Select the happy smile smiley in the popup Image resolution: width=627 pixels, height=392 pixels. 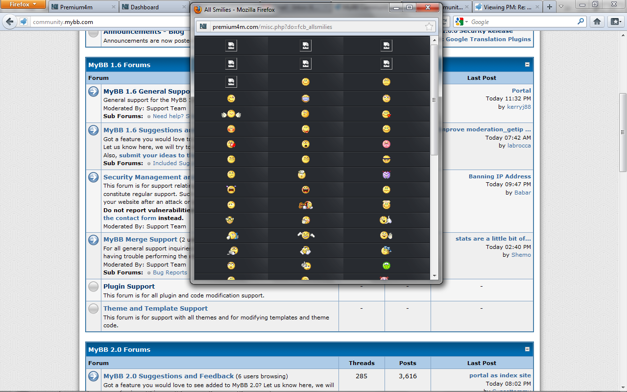click(306, 82)
